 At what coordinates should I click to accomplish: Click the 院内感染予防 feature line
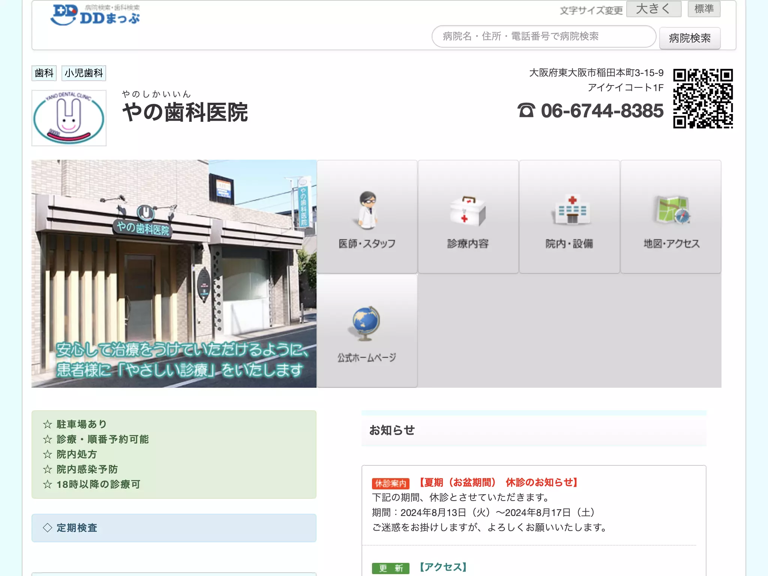click(80, 469)
